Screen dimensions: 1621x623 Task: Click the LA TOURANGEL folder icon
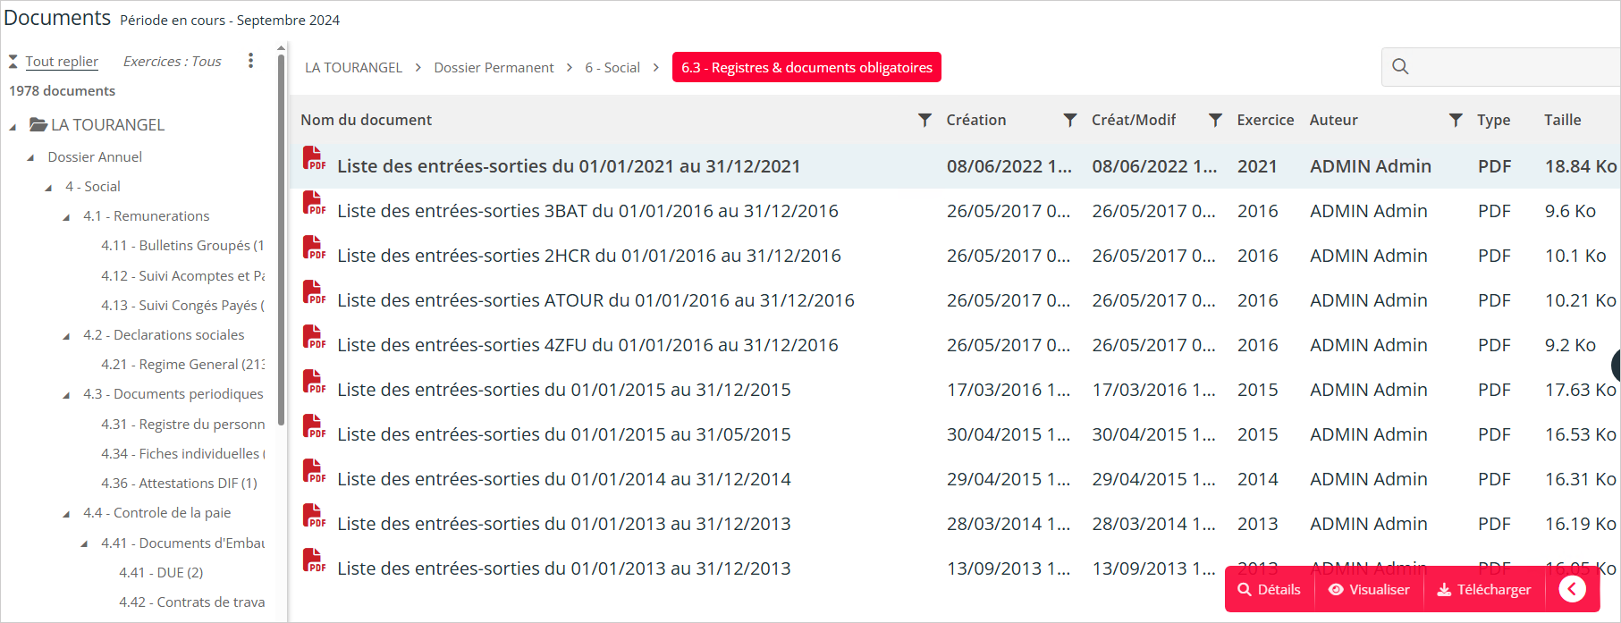(38, 124)
